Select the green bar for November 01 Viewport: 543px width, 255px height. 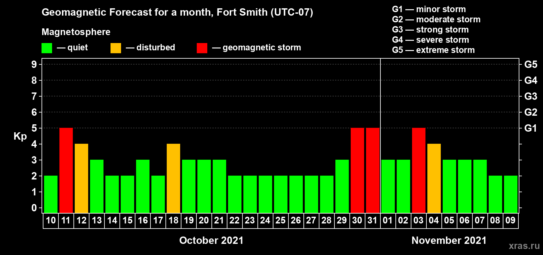[388, 186]
